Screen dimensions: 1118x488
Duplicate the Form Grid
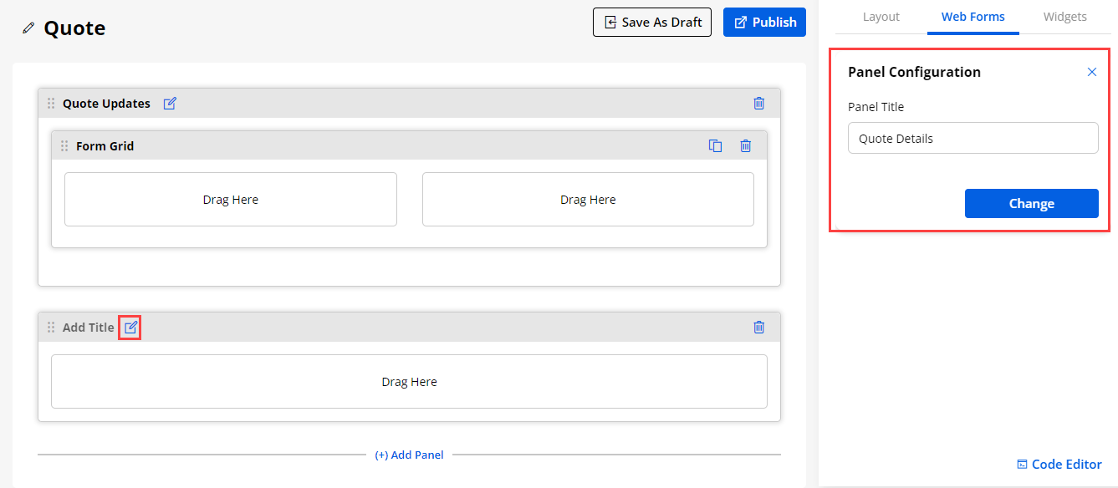715,146
